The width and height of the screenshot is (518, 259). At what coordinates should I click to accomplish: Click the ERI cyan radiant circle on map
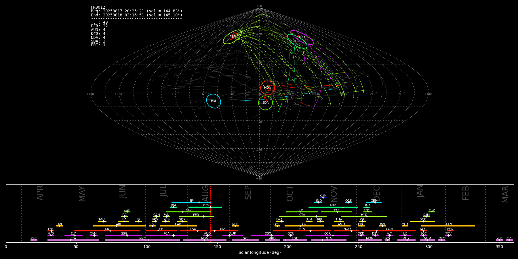tap(214, 101)
